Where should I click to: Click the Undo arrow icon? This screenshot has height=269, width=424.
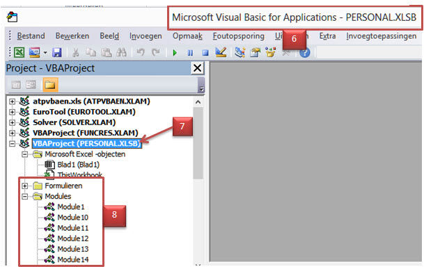140,52
